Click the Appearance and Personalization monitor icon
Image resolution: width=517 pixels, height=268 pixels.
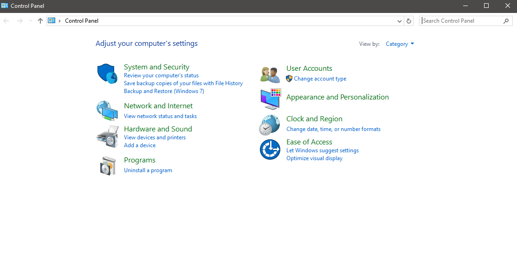tap(271, 99)
